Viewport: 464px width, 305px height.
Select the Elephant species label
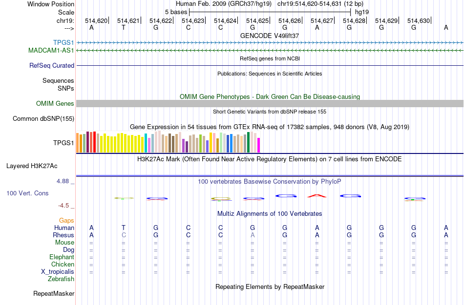tap(62, 257)
